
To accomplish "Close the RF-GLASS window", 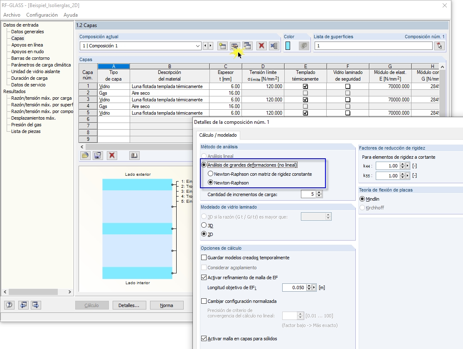I will (x=444, y=5).
